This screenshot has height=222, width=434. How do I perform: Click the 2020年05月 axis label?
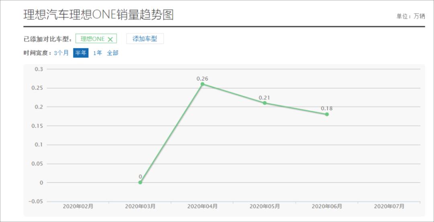click(264, 206)
